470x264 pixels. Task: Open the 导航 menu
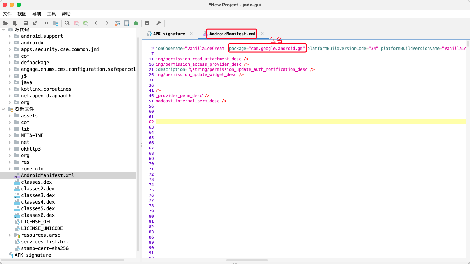(x=37, y=14)
